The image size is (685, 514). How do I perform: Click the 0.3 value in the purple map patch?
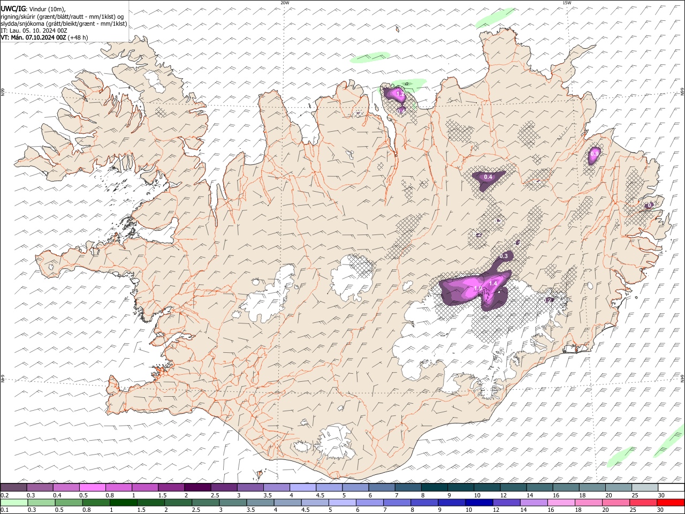[x=504, y=256]
